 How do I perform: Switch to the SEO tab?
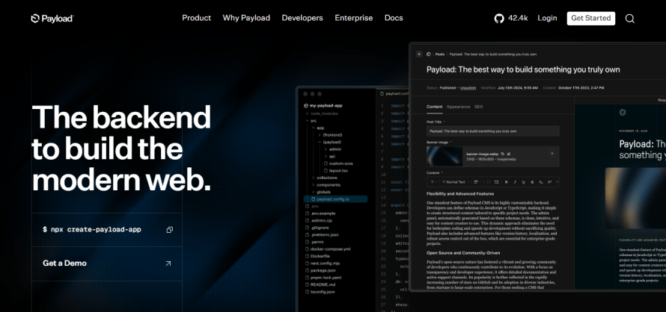pos(478,107)
